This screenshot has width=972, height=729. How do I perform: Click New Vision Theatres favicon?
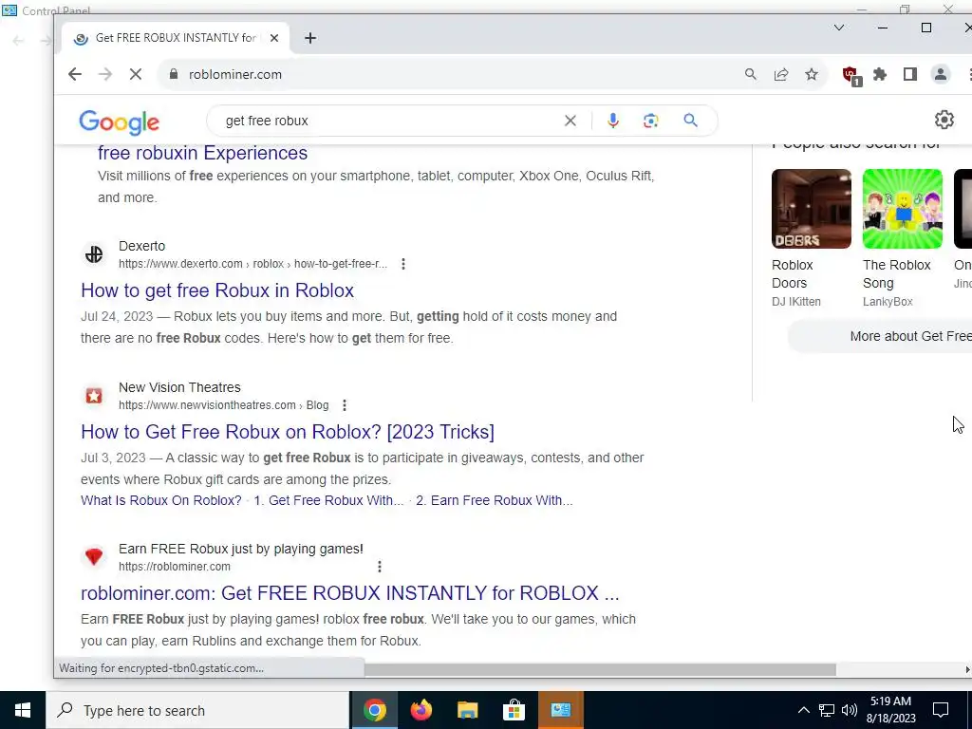(x=94, y=396)
